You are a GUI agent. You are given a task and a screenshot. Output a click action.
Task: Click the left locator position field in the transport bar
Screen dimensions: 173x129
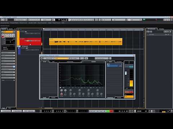48,111
